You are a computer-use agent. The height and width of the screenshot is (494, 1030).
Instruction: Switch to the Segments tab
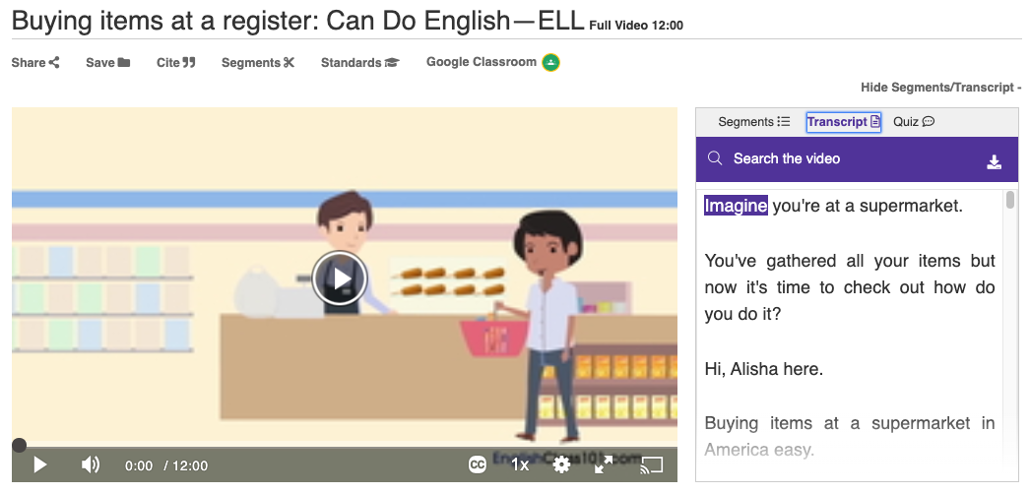(753, 121)
